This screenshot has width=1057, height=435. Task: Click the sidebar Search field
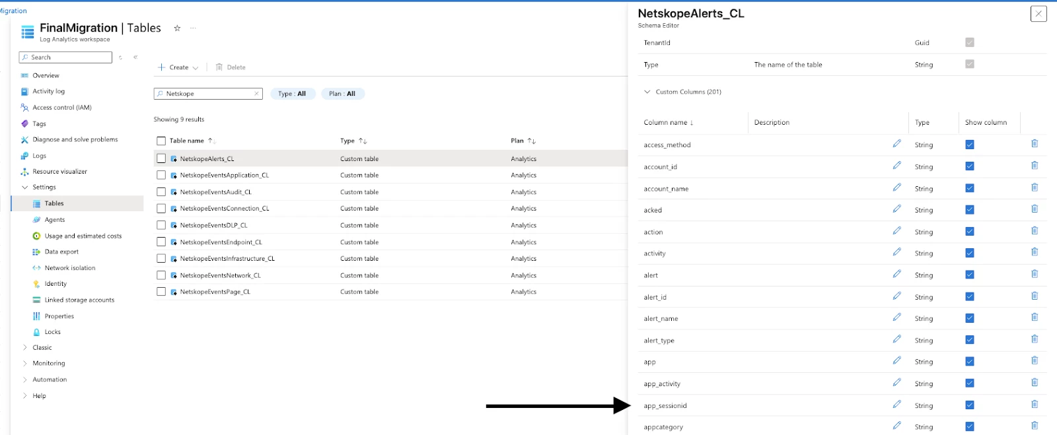pyautogui.click(x=65, y=57)
